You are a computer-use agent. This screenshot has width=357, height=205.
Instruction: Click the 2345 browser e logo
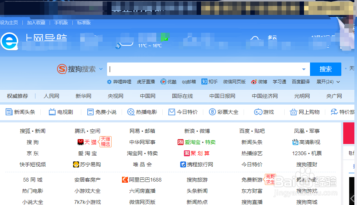pos(9,42)
